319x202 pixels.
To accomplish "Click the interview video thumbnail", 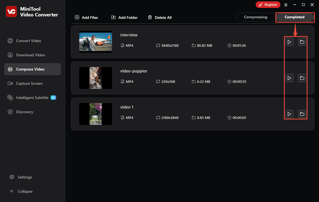I will coord(95,42).
